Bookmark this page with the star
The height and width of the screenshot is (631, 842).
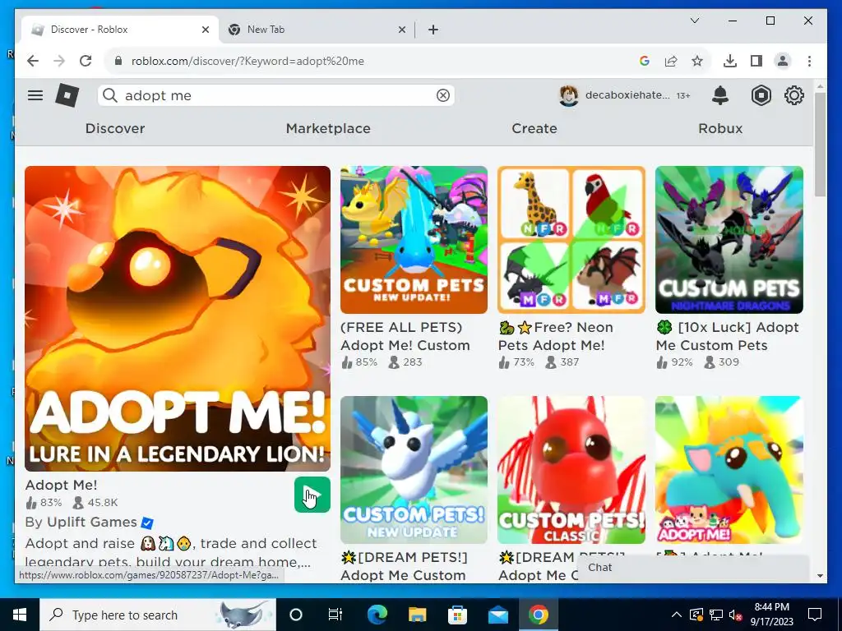tap(697, 61)
